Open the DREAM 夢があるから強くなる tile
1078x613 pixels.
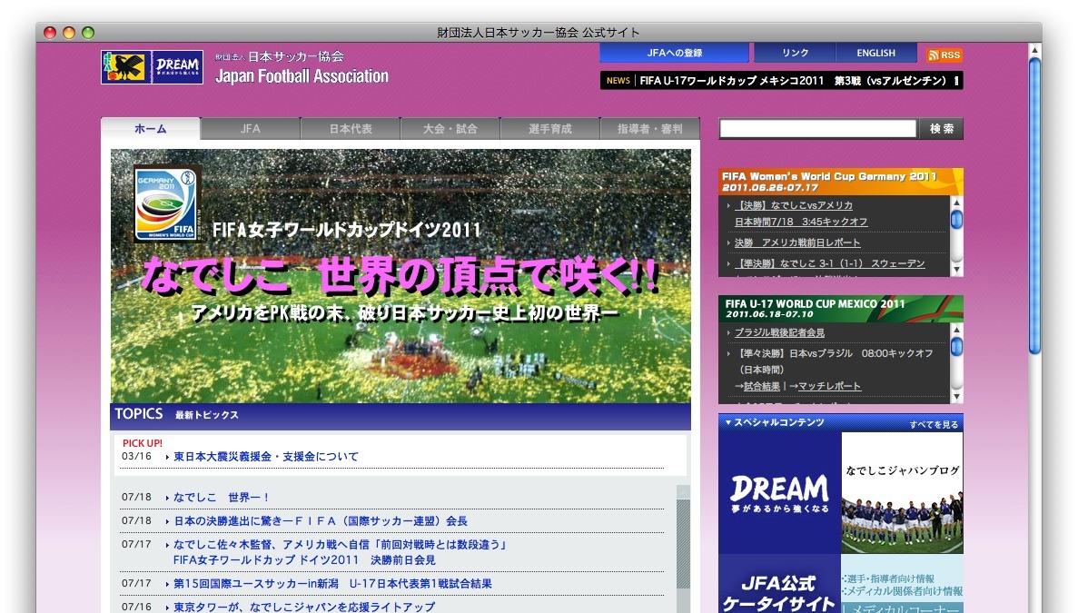point(779,493)
